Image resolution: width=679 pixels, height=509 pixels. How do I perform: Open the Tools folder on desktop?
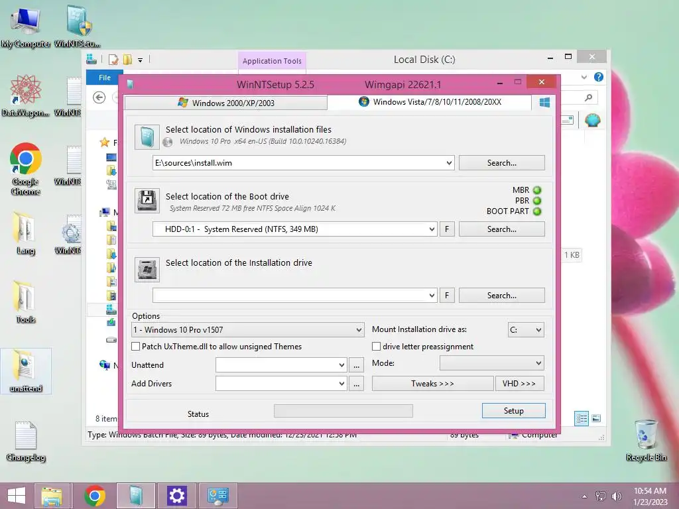[25, 302]
